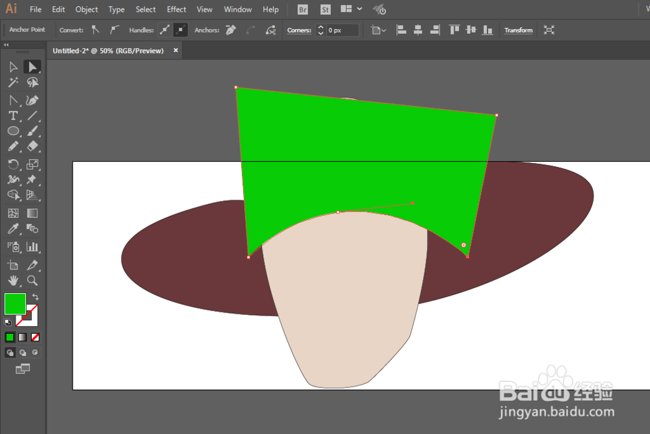Swap fill and stroke colors
Viewport: 650px width, 434px height.
(x=36, y=297)
